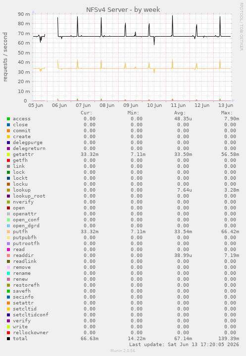Viewport: 246px width, 356px height.
Task: Click the "open_conf" legend label
Action: pos(26,220)
